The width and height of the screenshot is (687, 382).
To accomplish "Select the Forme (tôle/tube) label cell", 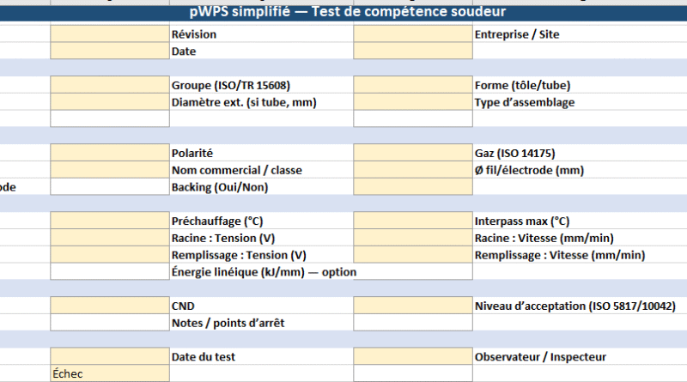I will [x=522, y=85].
